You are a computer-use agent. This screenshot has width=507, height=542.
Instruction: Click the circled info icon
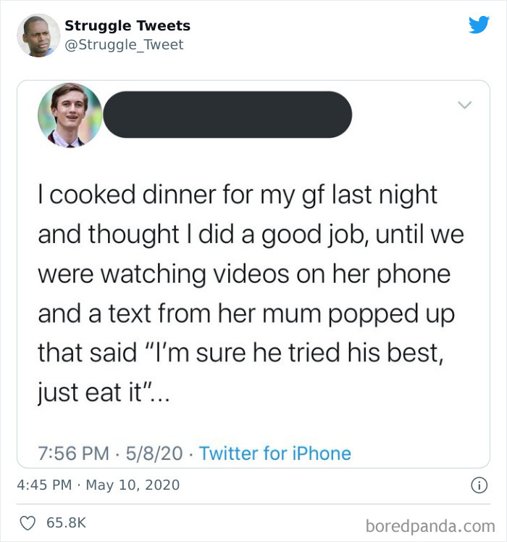click(x=479, y=484)
